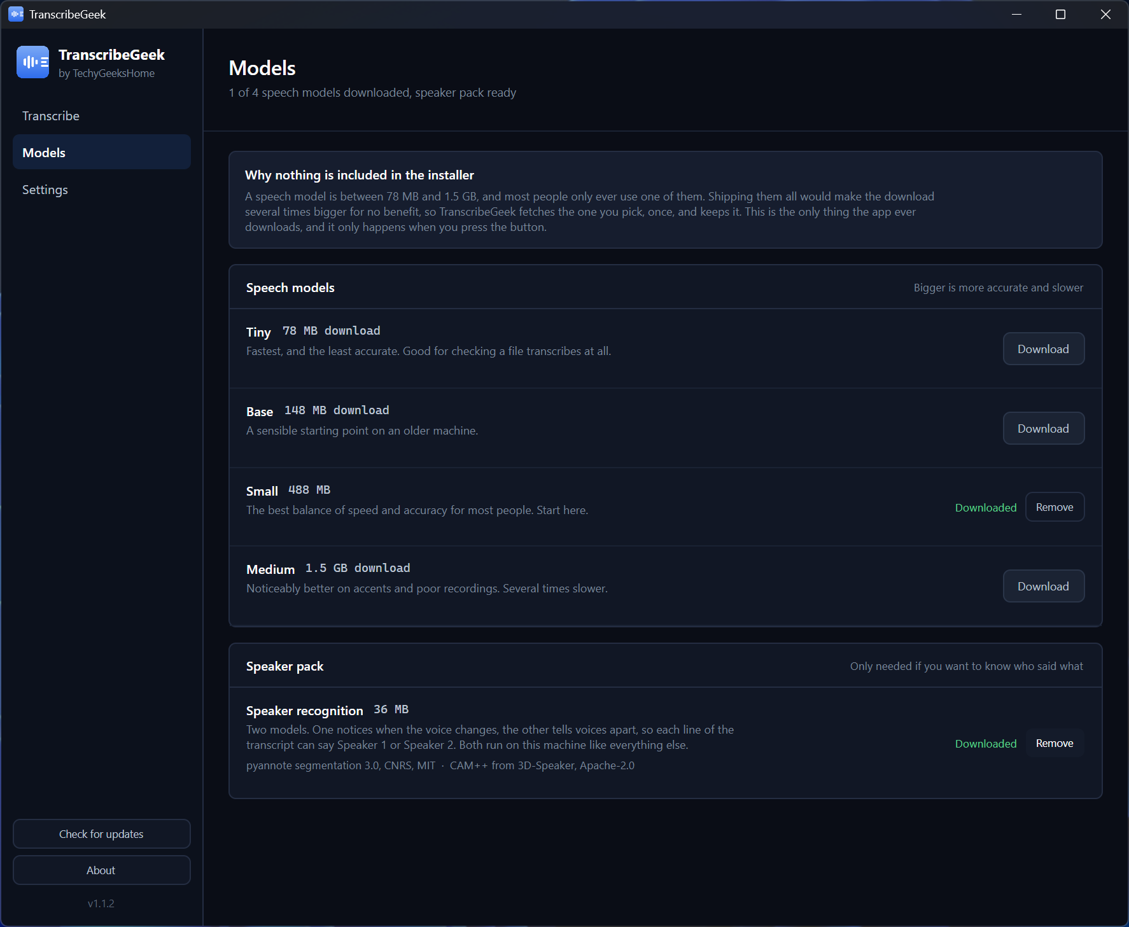Click the 'Speech models' section header
1129x927 pixels.
pyautogui.click(x=290, y=288)
